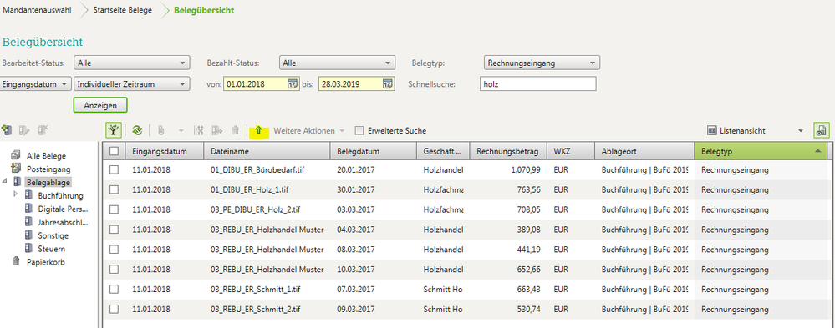Click the move document toolbar icon
This screenshot has width=835, height=328.
217,130
